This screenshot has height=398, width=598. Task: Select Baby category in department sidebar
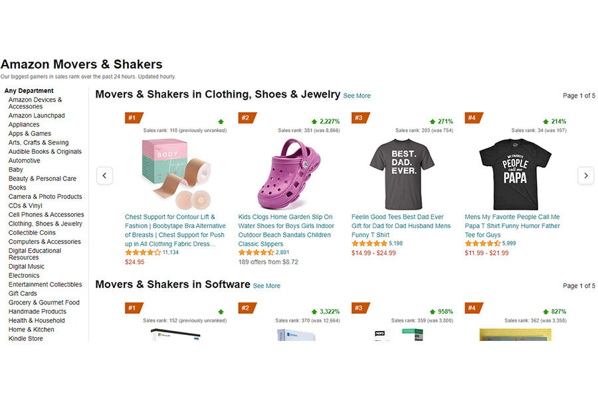[15, 169]
